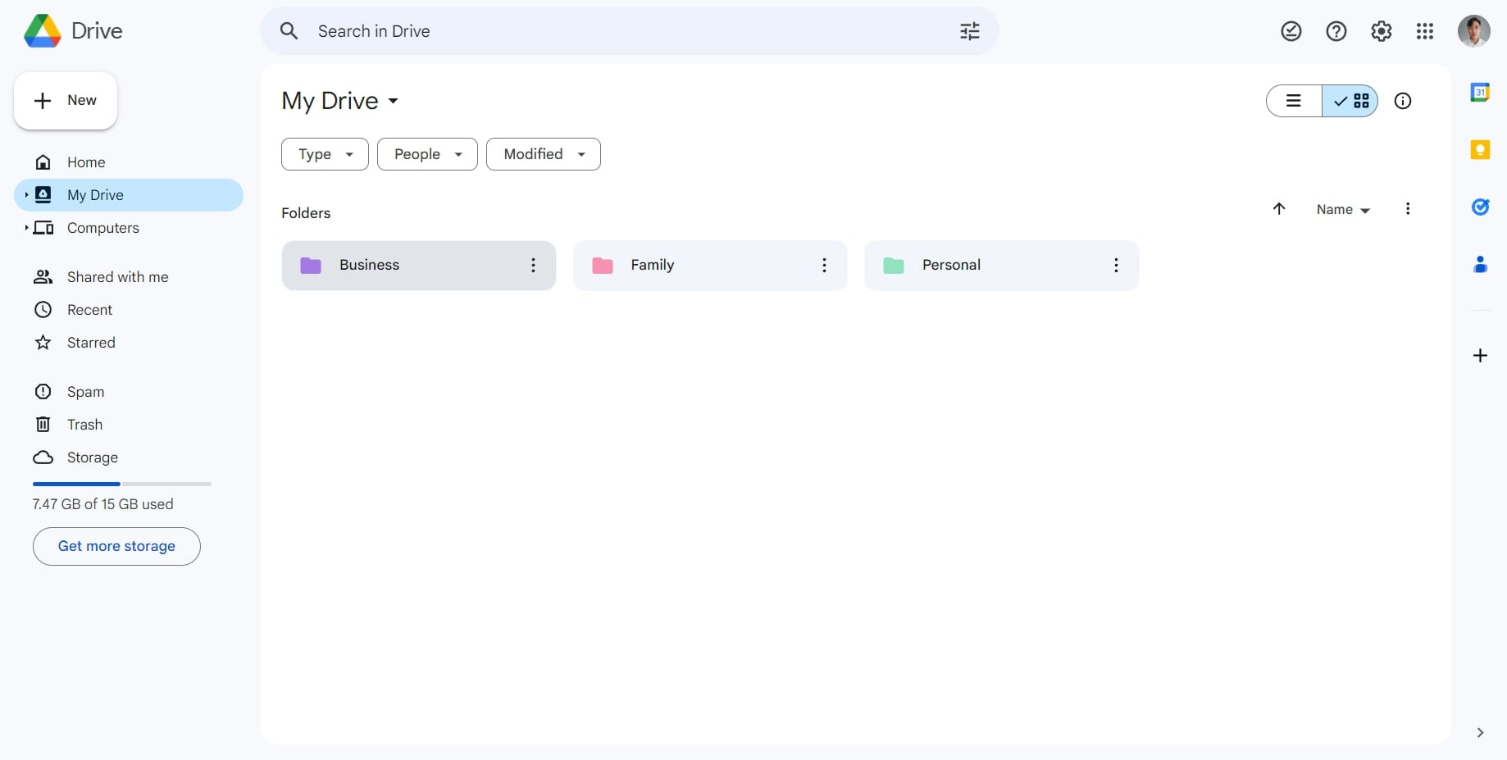Click the Folders section heading

tap(306, 213)
